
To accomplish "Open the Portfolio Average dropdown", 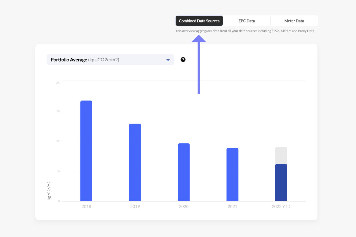I will [110, 60].
